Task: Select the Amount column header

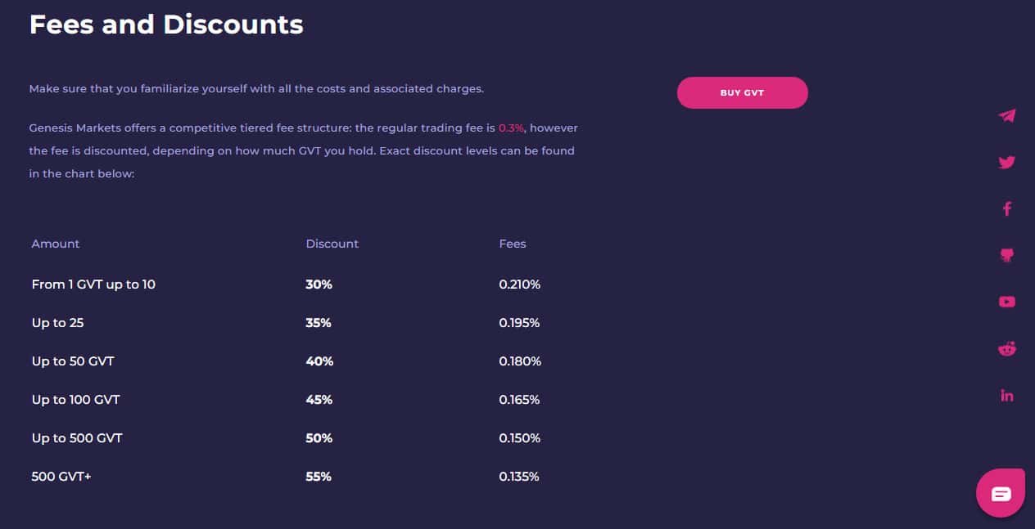Action: pos(56,244)
